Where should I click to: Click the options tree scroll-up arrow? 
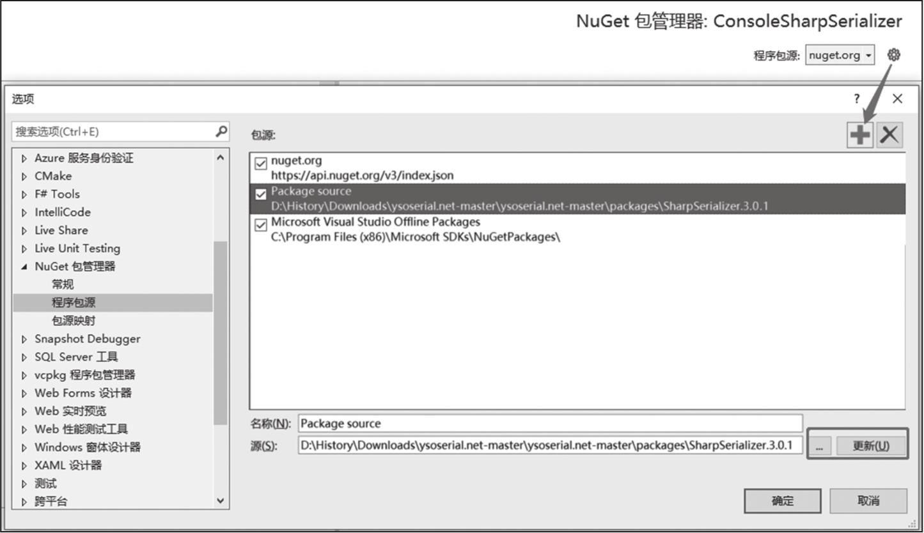221,157
